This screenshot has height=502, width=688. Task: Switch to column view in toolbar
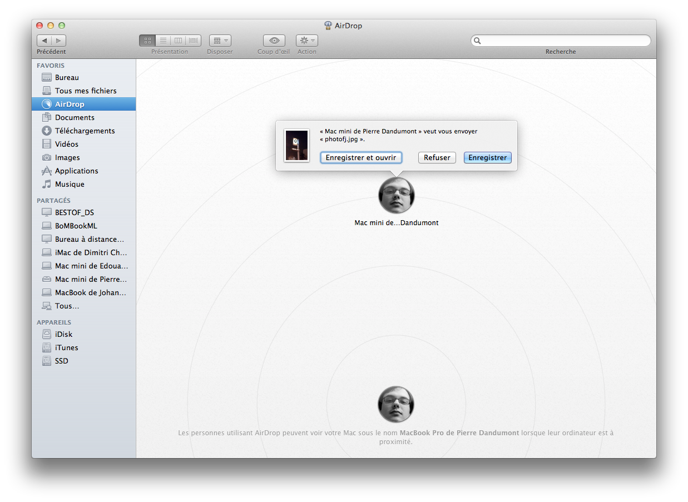point(178,40)
